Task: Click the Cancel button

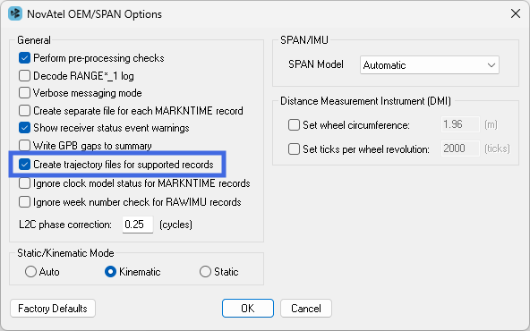Action: (x=306, y=309)
